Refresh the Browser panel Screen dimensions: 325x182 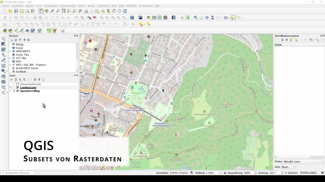16,40
